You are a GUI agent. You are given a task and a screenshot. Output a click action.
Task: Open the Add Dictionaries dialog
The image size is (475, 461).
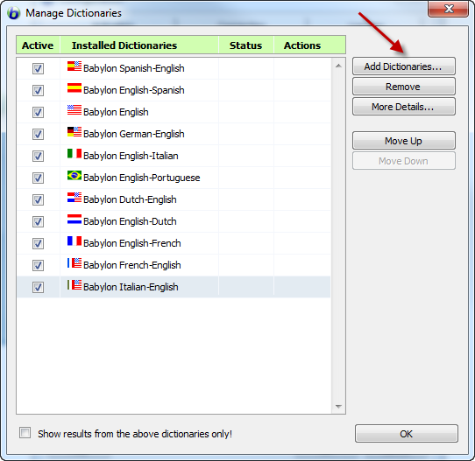[404, 66]
